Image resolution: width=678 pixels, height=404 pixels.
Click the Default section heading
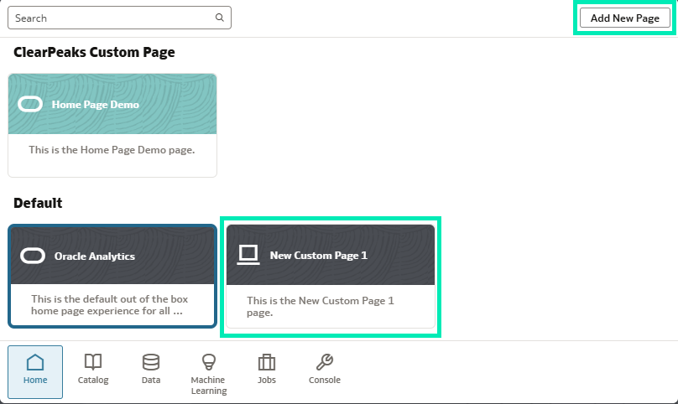pos(38,204)
